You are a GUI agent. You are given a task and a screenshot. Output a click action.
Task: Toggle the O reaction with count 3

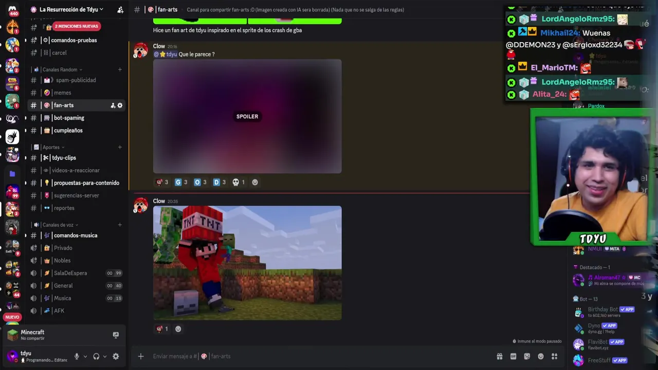200,182
